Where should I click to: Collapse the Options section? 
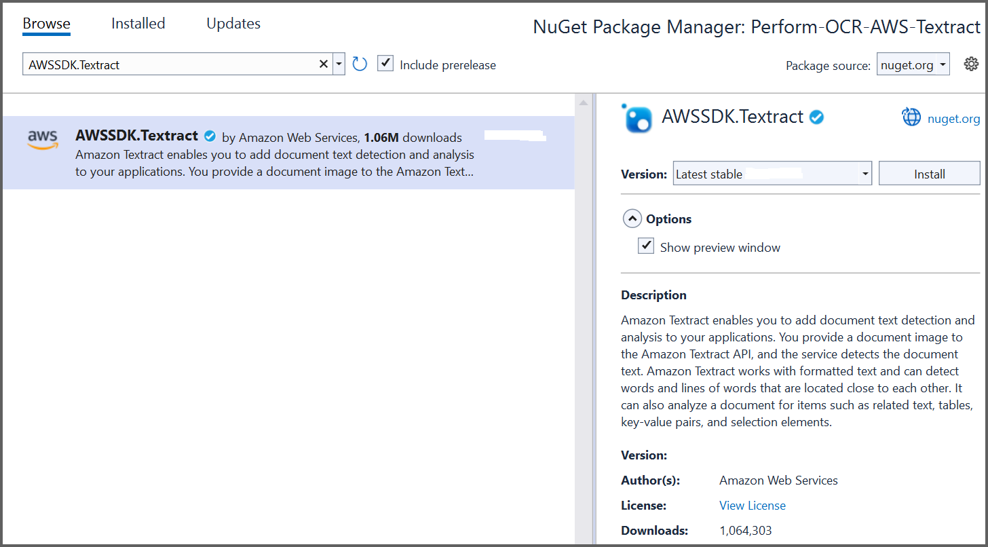pos(632,218)
